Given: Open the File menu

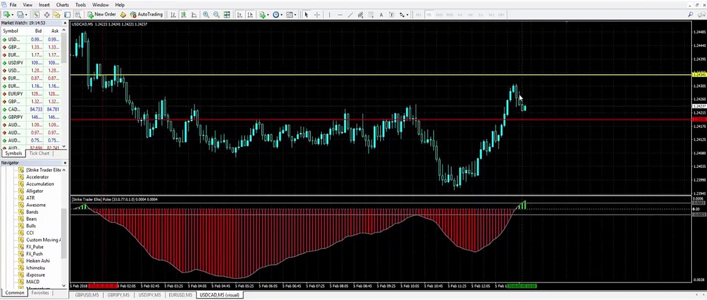Looking at the screenshot, I should (13, 5).
